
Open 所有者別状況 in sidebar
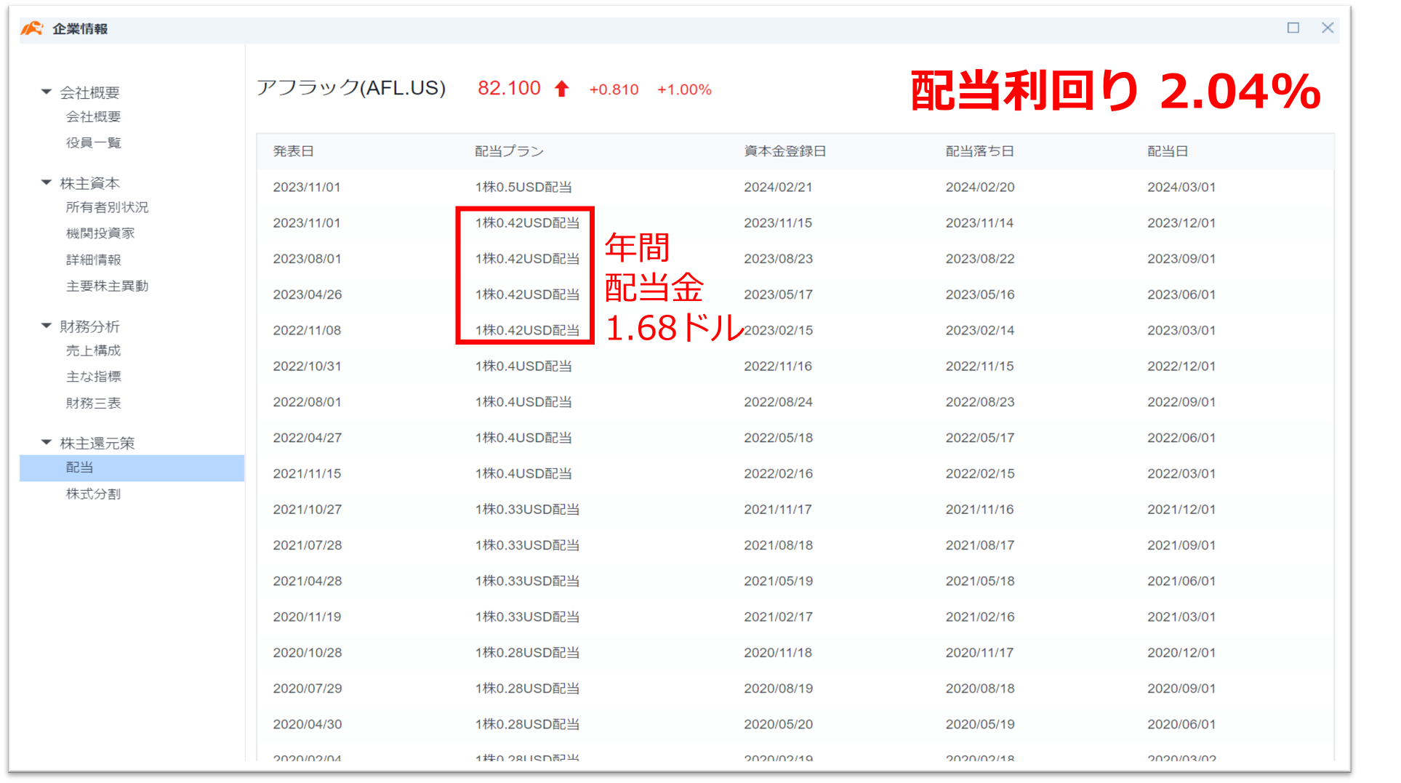click(x=107, y=207)
